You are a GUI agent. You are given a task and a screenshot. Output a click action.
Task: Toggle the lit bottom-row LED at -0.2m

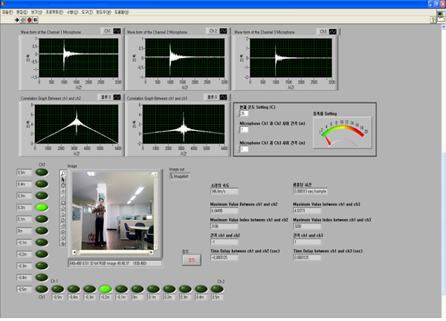point(106,289)
